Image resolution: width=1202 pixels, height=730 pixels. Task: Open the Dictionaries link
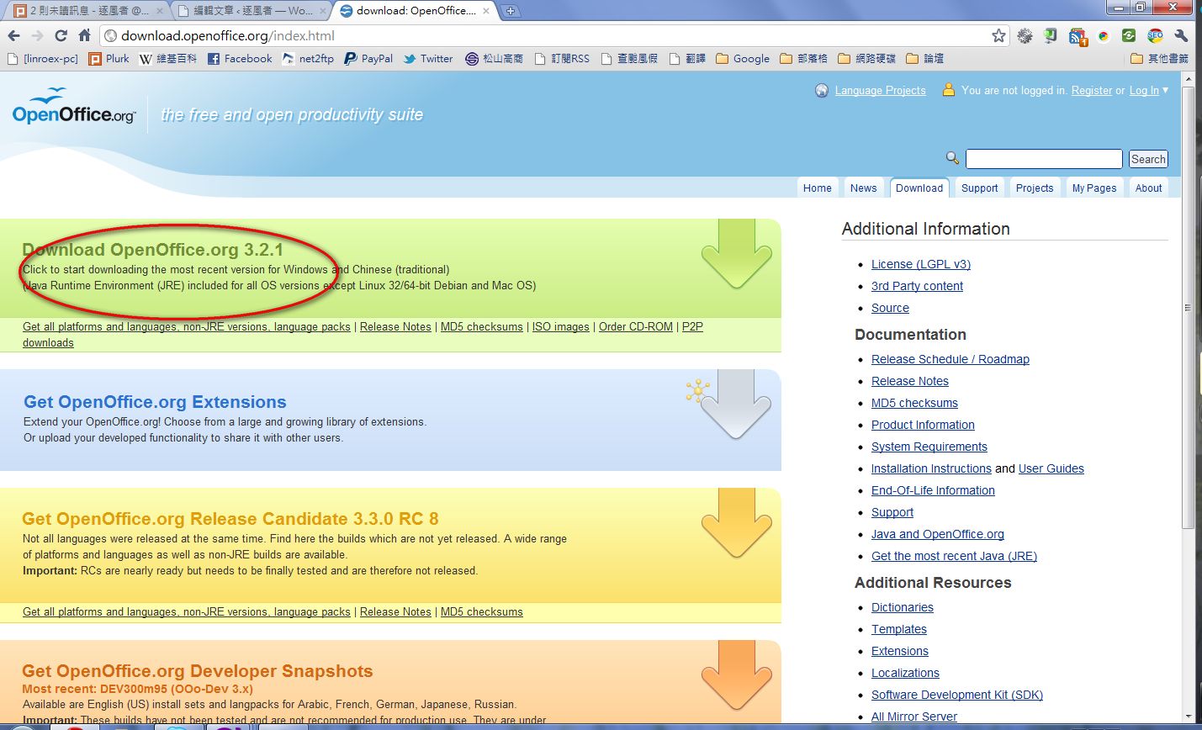click(903, 607)
